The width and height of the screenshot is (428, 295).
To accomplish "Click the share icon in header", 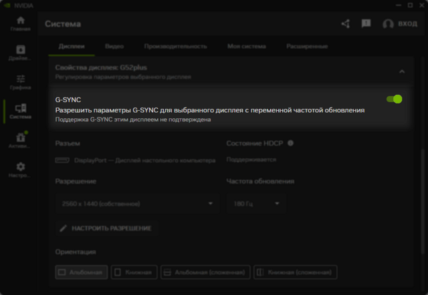I will point(346,24).
